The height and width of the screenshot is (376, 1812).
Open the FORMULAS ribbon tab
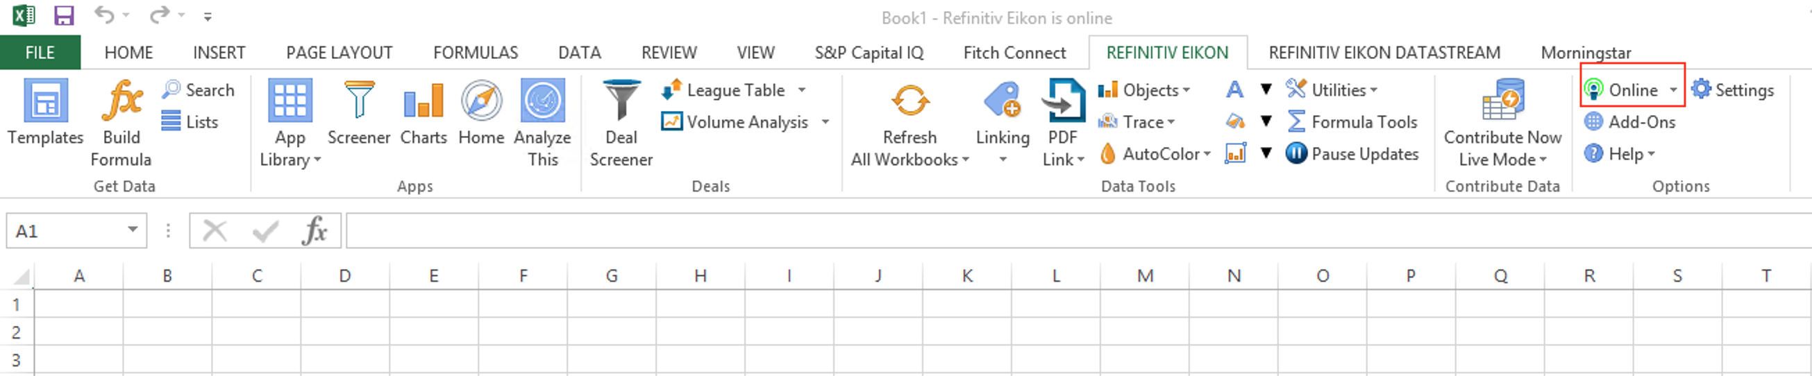point(476,53)
